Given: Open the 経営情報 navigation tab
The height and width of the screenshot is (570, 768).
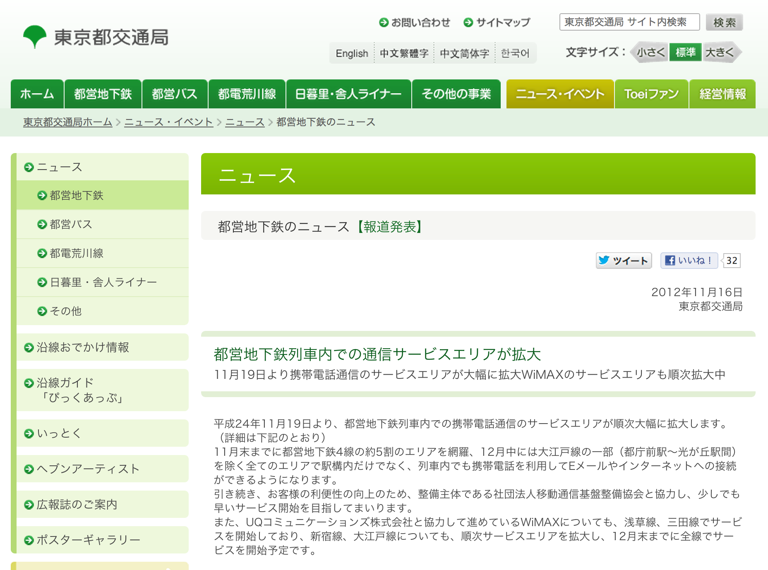Looking at the screenshot, I should click(722, 94).
